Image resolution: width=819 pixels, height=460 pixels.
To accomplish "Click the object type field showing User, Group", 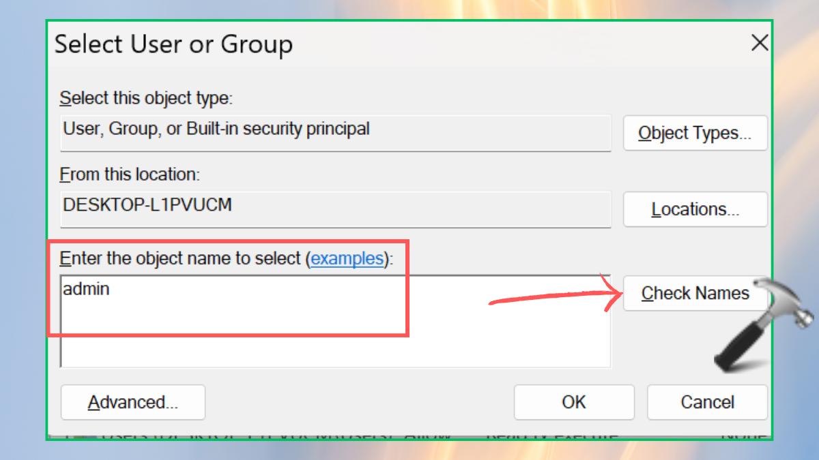I will [336, 132].
